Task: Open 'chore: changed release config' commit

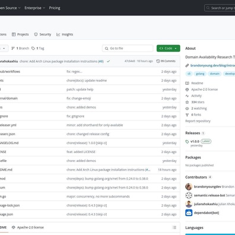Action: (x=88, y=134)
